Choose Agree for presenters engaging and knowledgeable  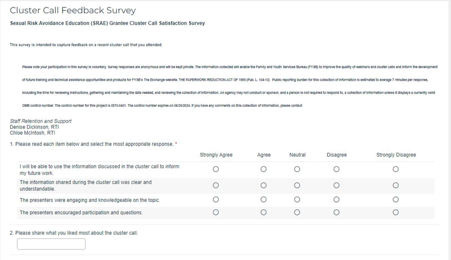(x=264, y=200)
